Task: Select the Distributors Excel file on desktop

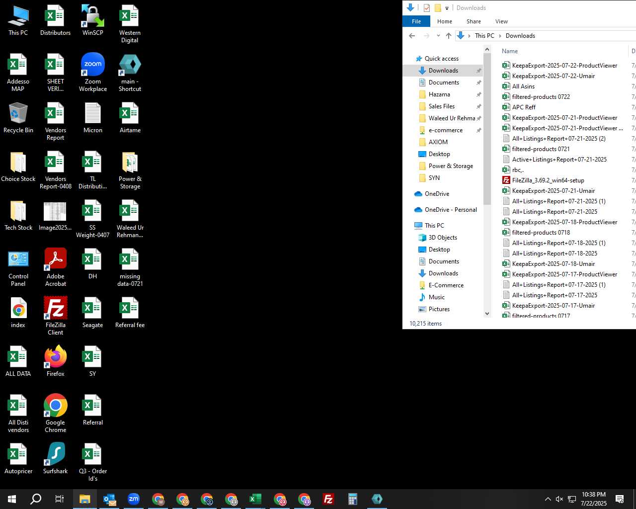Action: click(x=55, y=21)
